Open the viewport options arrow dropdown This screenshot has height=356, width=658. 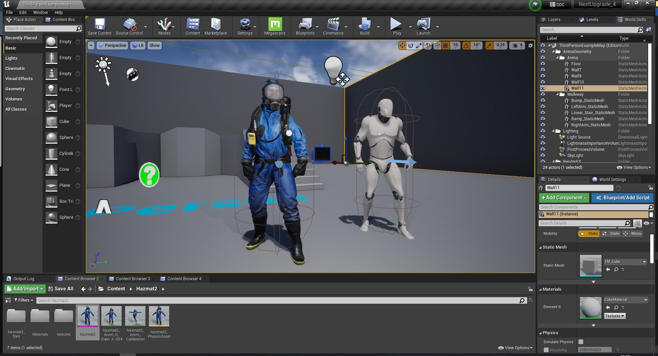tap(91, 45)
